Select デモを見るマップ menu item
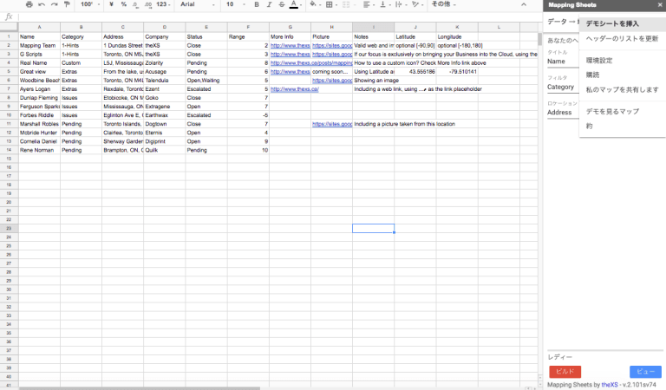The width and height of the screenshot is (666, 390). pos(623,111)
